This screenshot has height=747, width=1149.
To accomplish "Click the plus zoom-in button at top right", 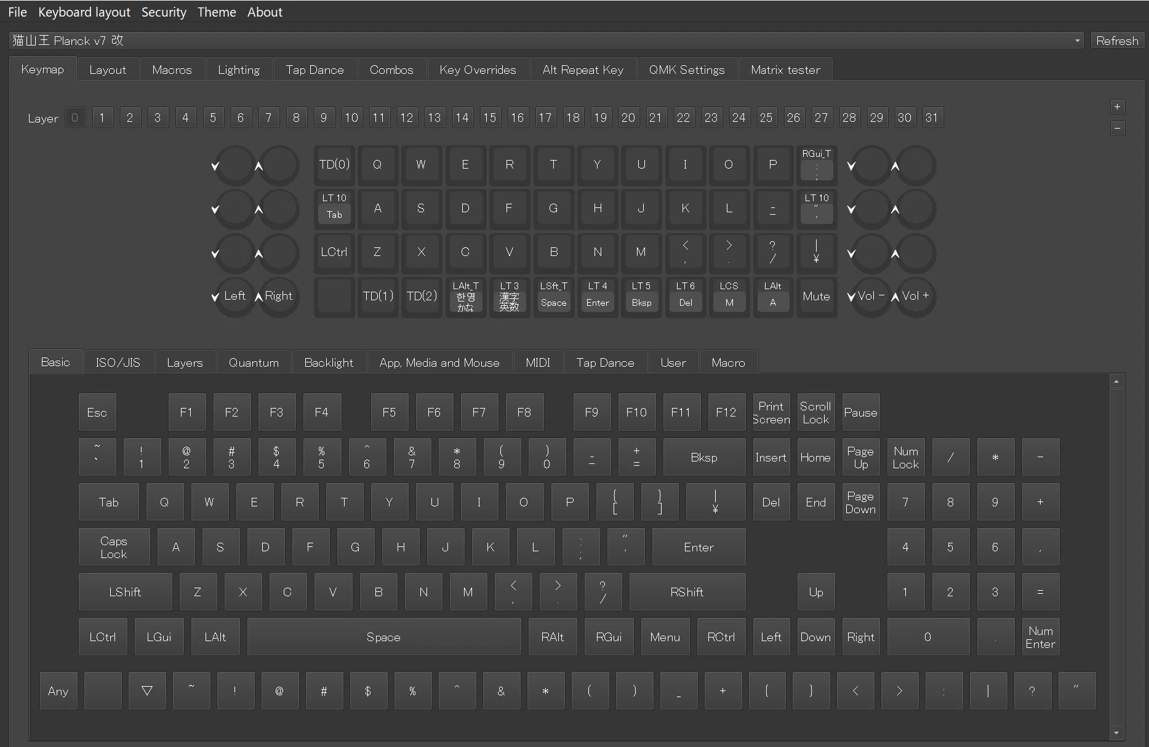I will [1118, 107].
